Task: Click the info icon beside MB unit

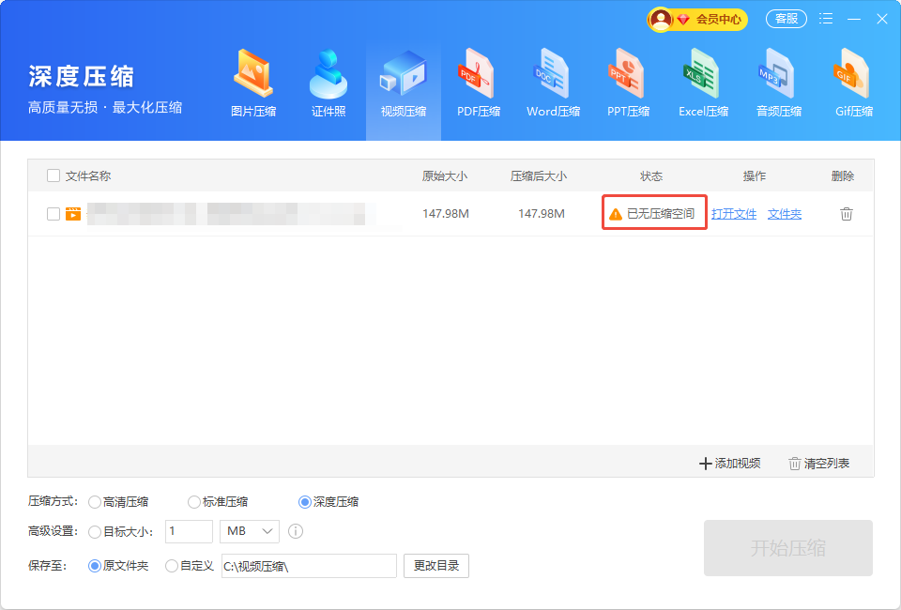Action: pyautogui.click(x=296, y=531)
